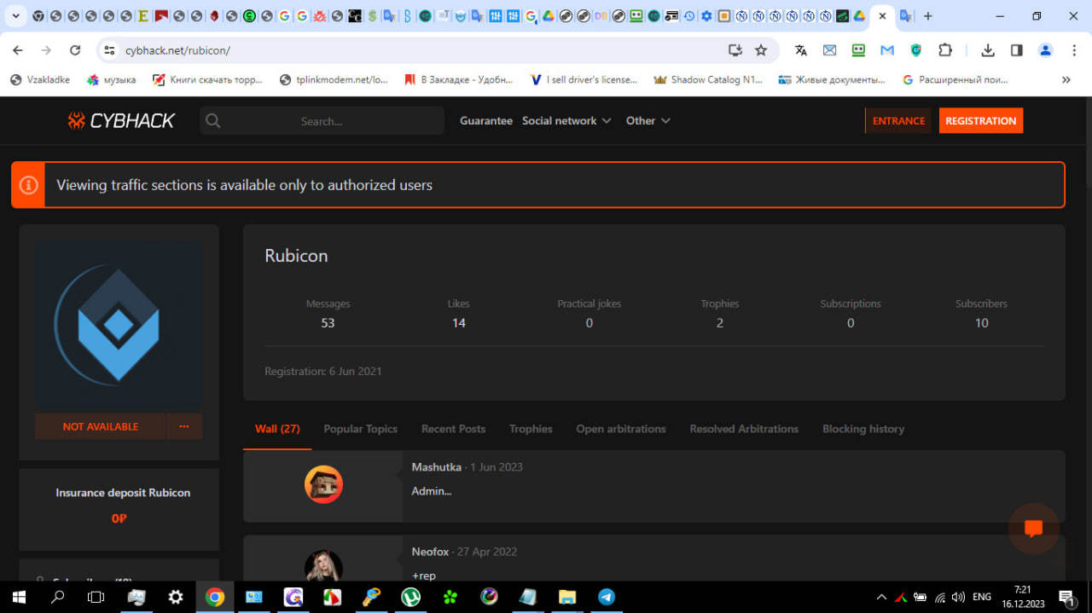Open Mashutka's profile name link
The height and width of the screenshot is (613, 1092).
(x=436, y=467)
